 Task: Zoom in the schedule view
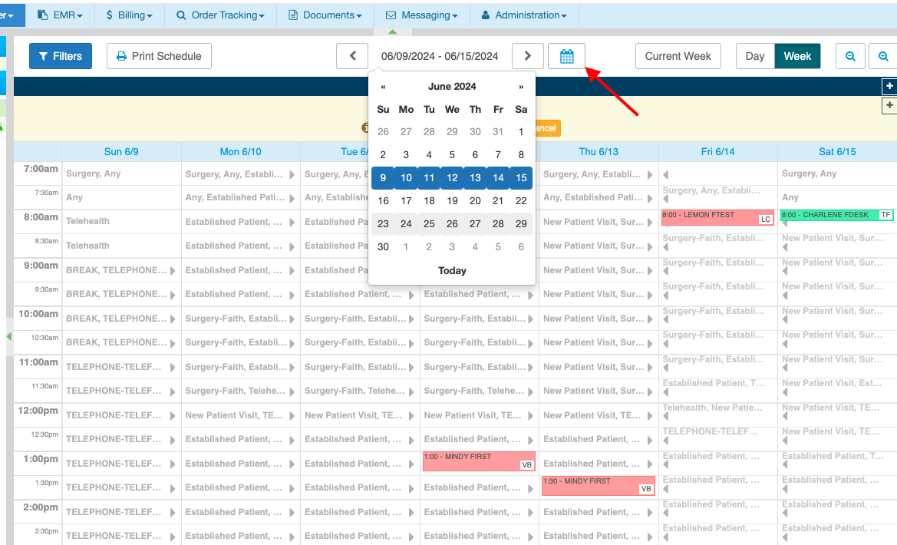(883, 56)
